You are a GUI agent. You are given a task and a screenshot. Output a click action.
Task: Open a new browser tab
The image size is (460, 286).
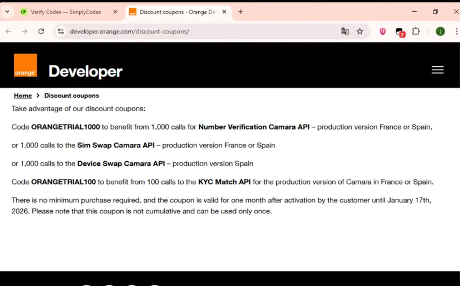coord(241,12)
